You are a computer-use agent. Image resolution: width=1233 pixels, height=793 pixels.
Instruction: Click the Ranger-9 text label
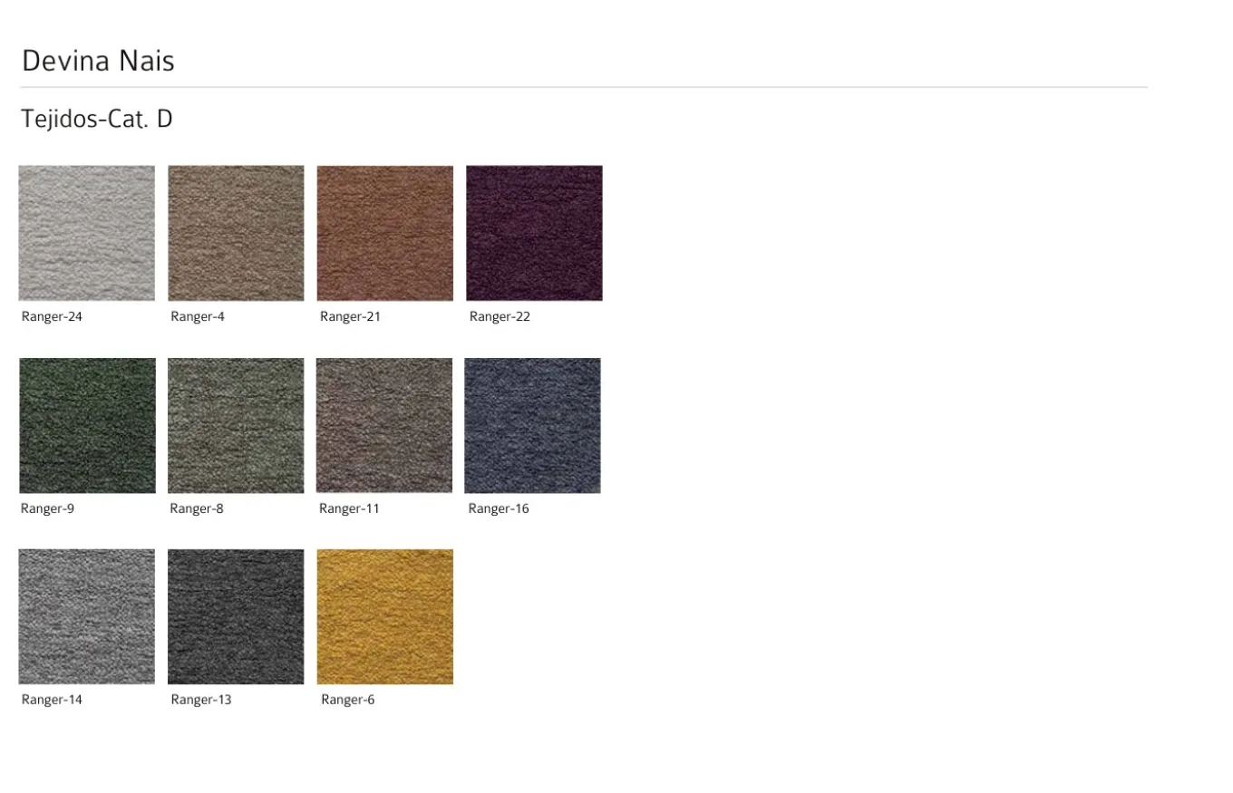47,508
